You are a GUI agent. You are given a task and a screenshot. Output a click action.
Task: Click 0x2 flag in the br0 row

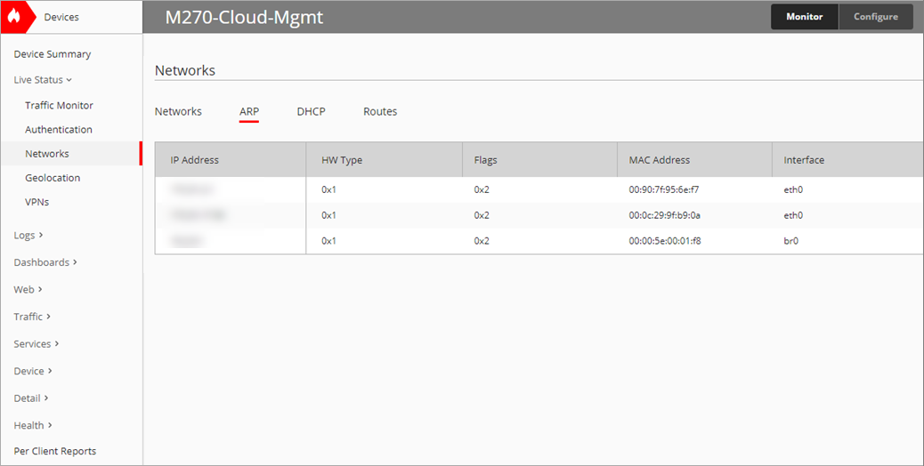[x=482, y=241]
